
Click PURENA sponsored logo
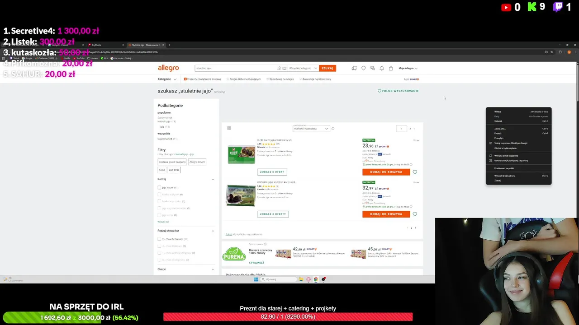tap(234, 254)
